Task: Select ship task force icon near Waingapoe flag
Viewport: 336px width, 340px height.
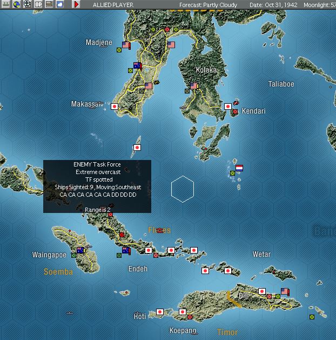Action: coord(89,246)
